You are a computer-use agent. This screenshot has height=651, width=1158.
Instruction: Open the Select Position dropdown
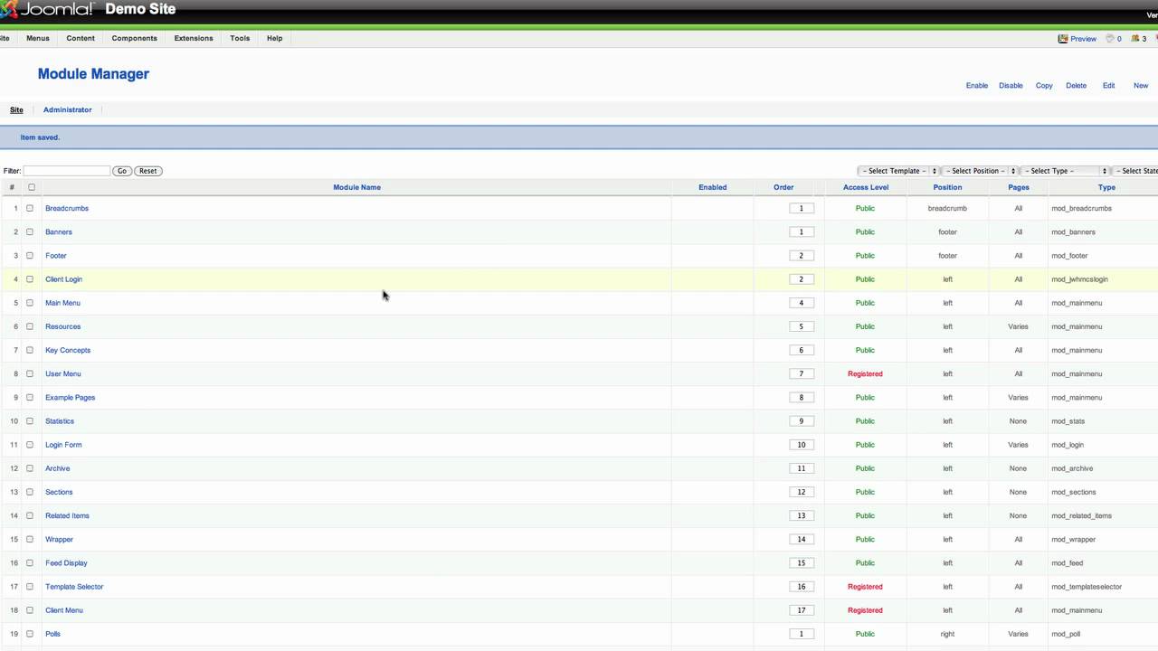[980, 171]
